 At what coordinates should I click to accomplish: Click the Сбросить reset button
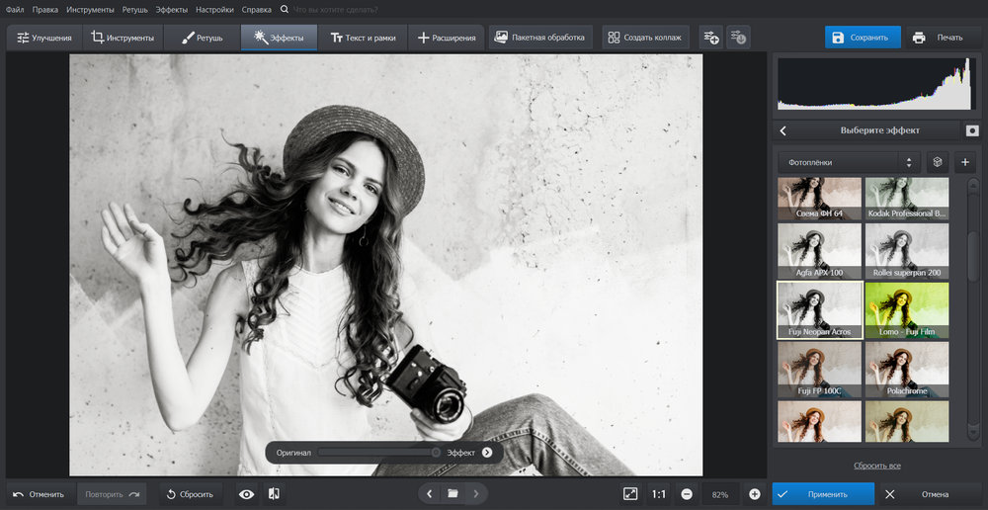[x=191, y=494]
